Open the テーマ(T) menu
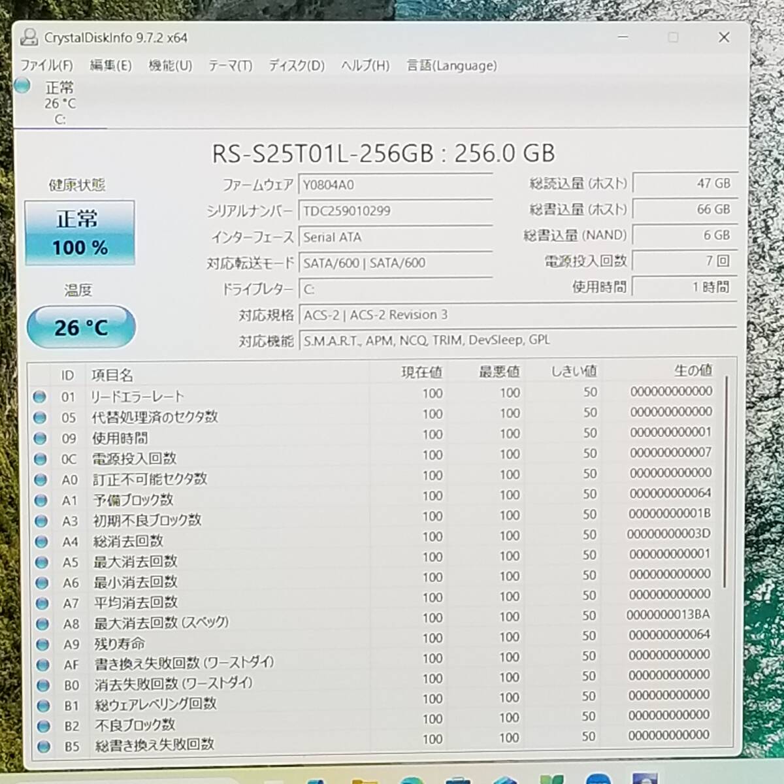 point(230,65)
